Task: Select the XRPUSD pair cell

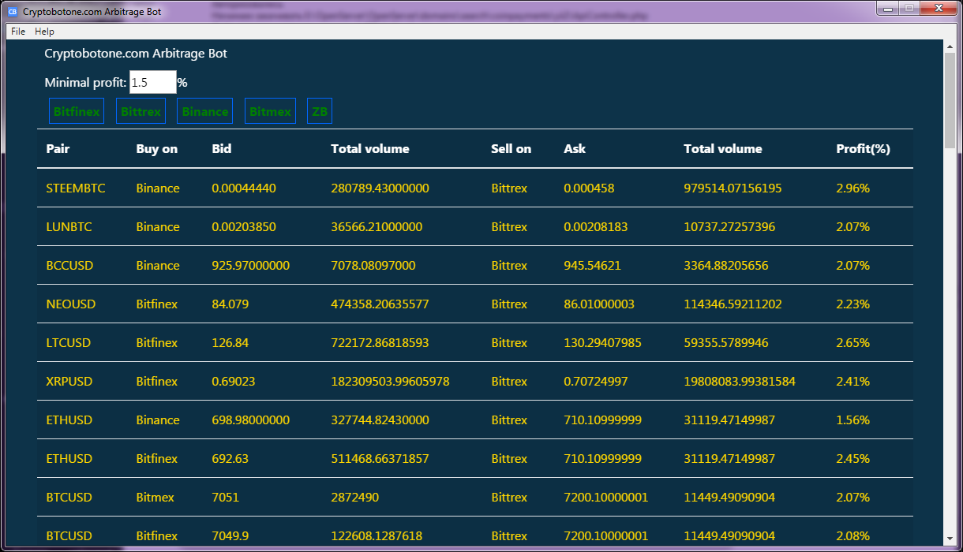Action: point(69,382)
